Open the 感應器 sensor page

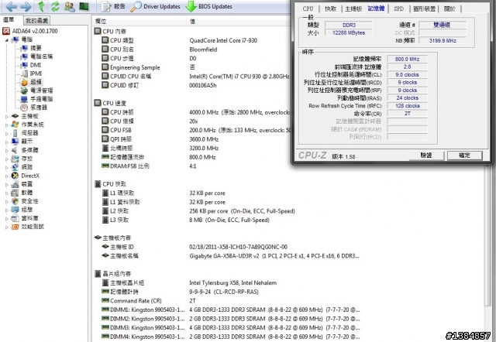tap(34, 108)
